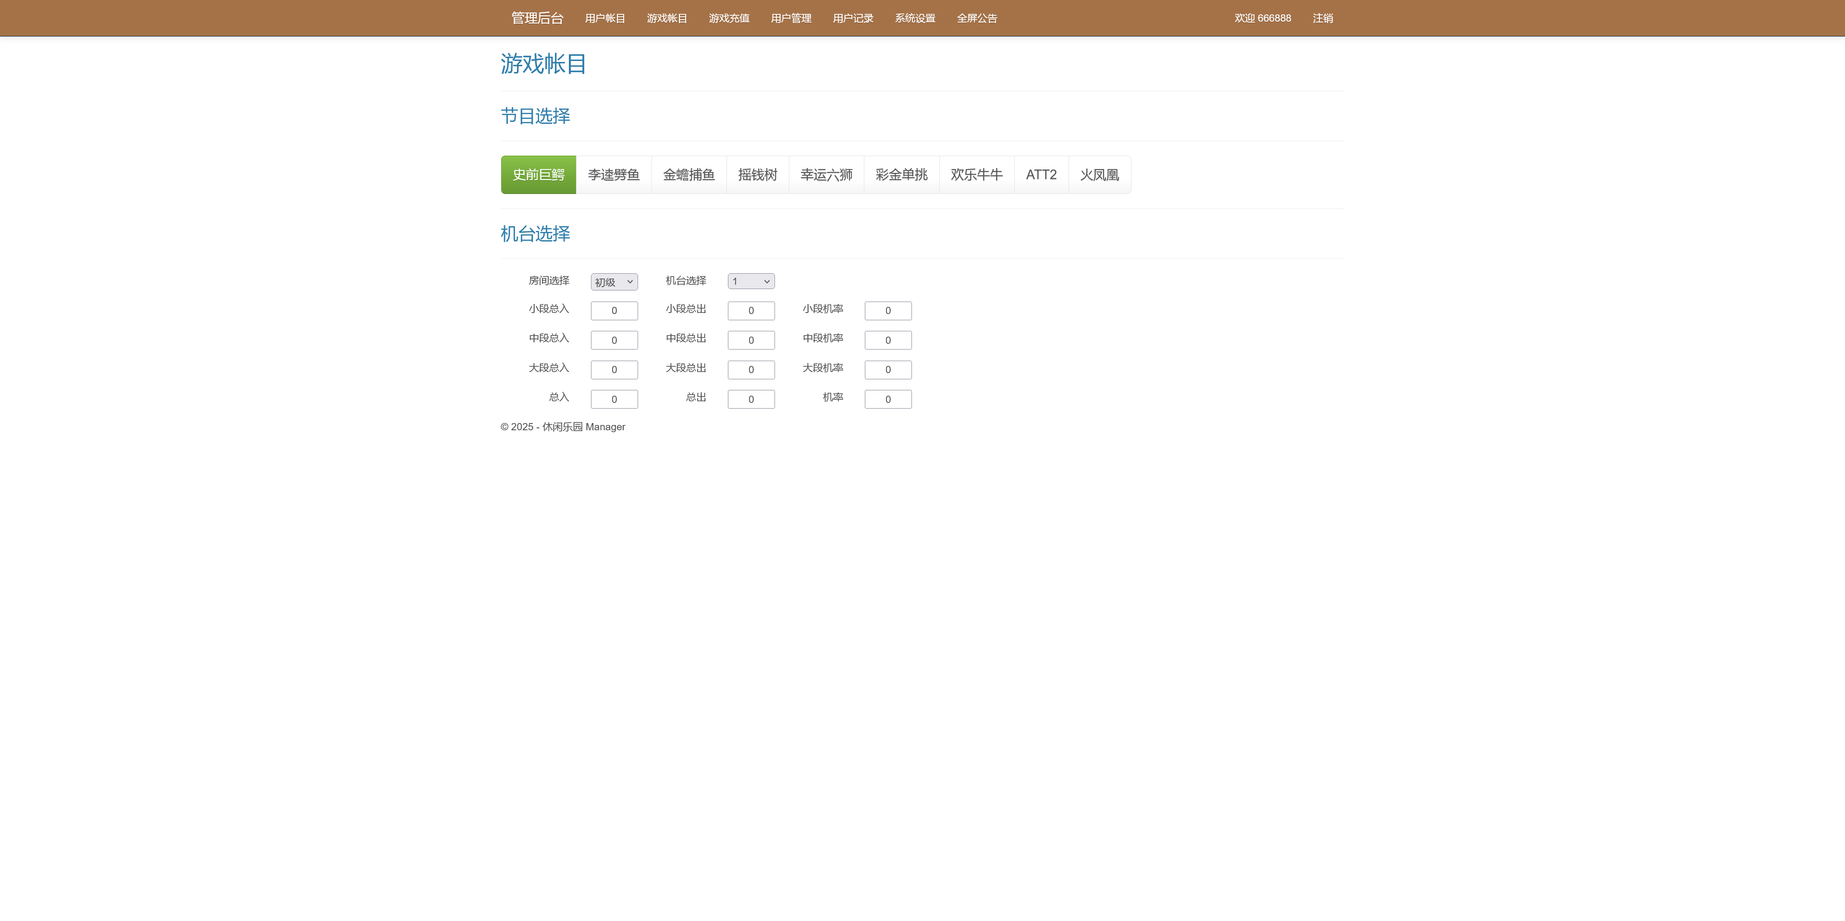The image size is (1845, 921).
Task: Open the 用户记录 page
Action: [853, 18]
